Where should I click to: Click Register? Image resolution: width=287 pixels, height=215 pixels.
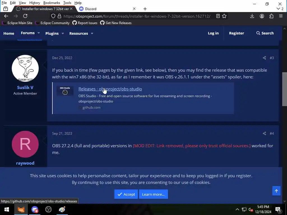coord(237,33)
